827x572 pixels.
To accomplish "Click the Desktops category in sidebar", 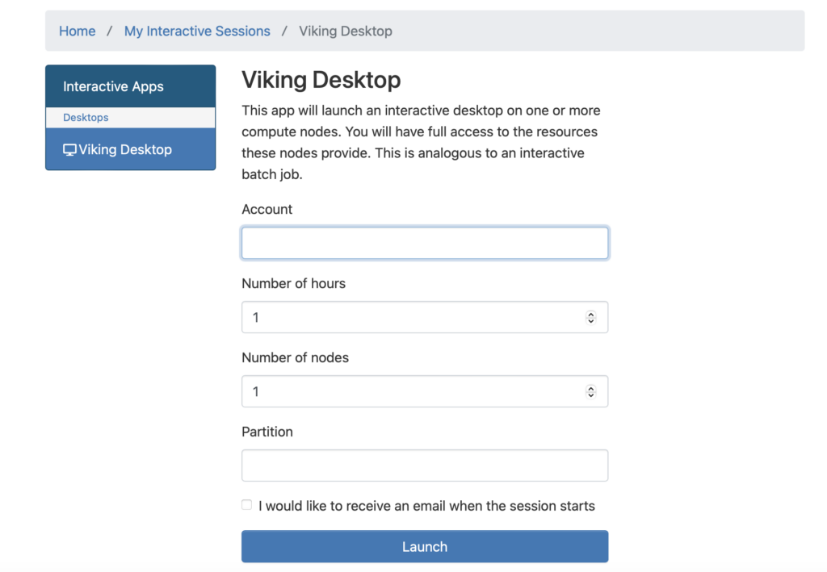I will [86, 118].
